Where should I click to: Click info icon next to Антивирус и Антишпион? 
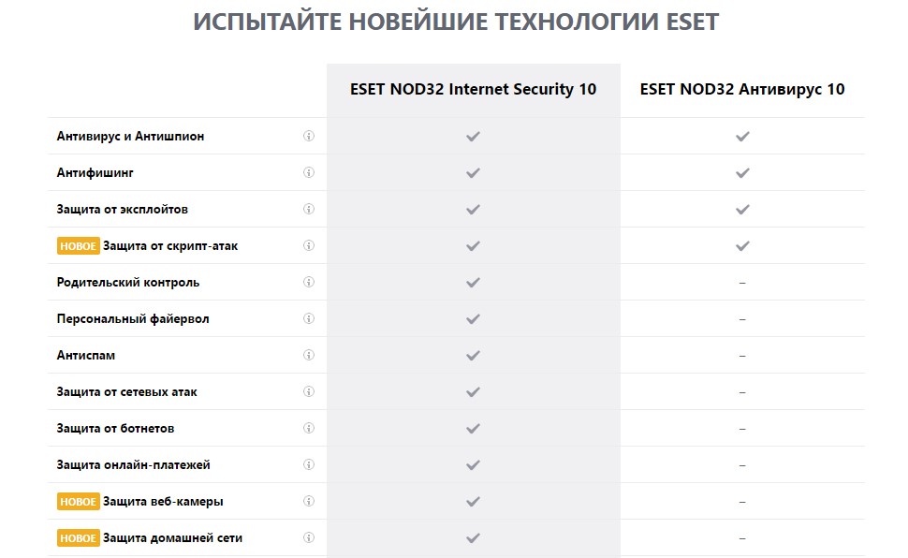coord(309,136)
